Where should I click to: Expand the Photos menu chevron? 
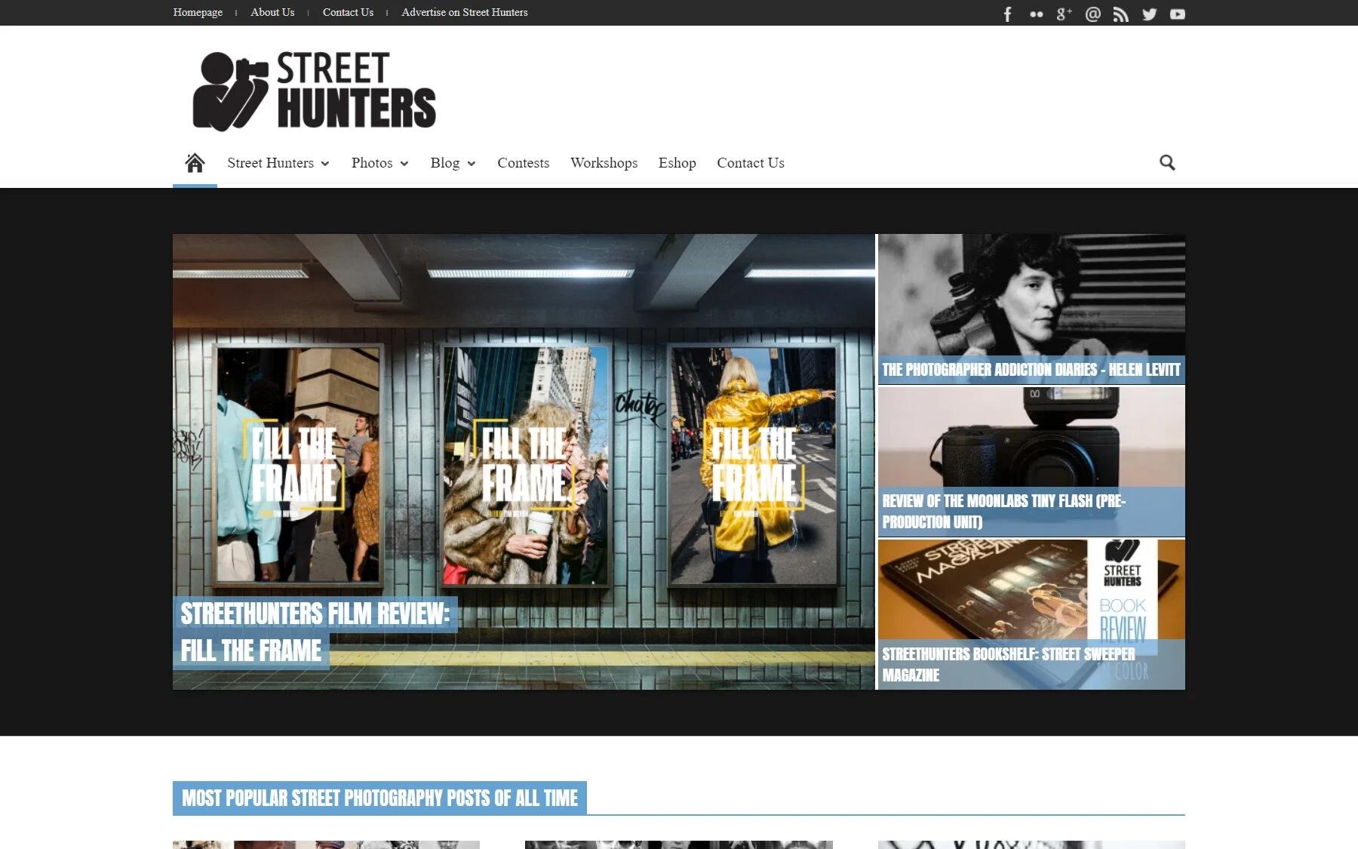(x=404, y=164)
